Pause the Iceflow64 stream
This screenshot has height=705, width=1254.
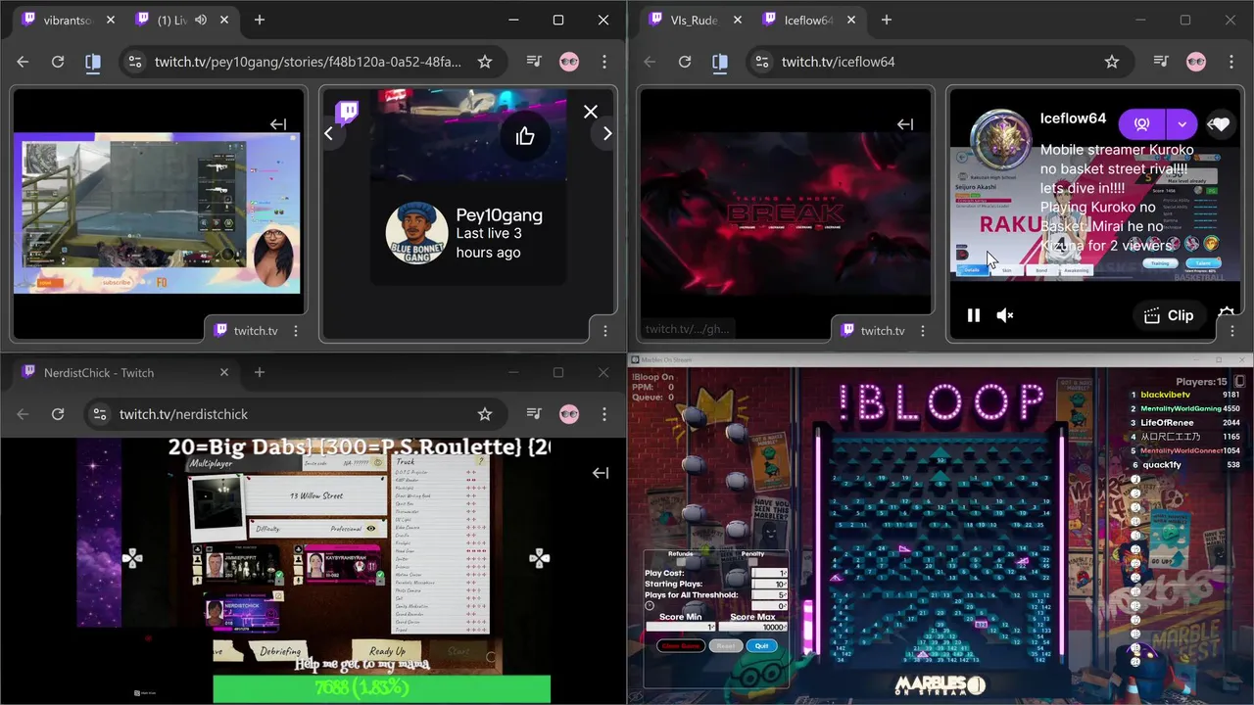click(974, 315)
